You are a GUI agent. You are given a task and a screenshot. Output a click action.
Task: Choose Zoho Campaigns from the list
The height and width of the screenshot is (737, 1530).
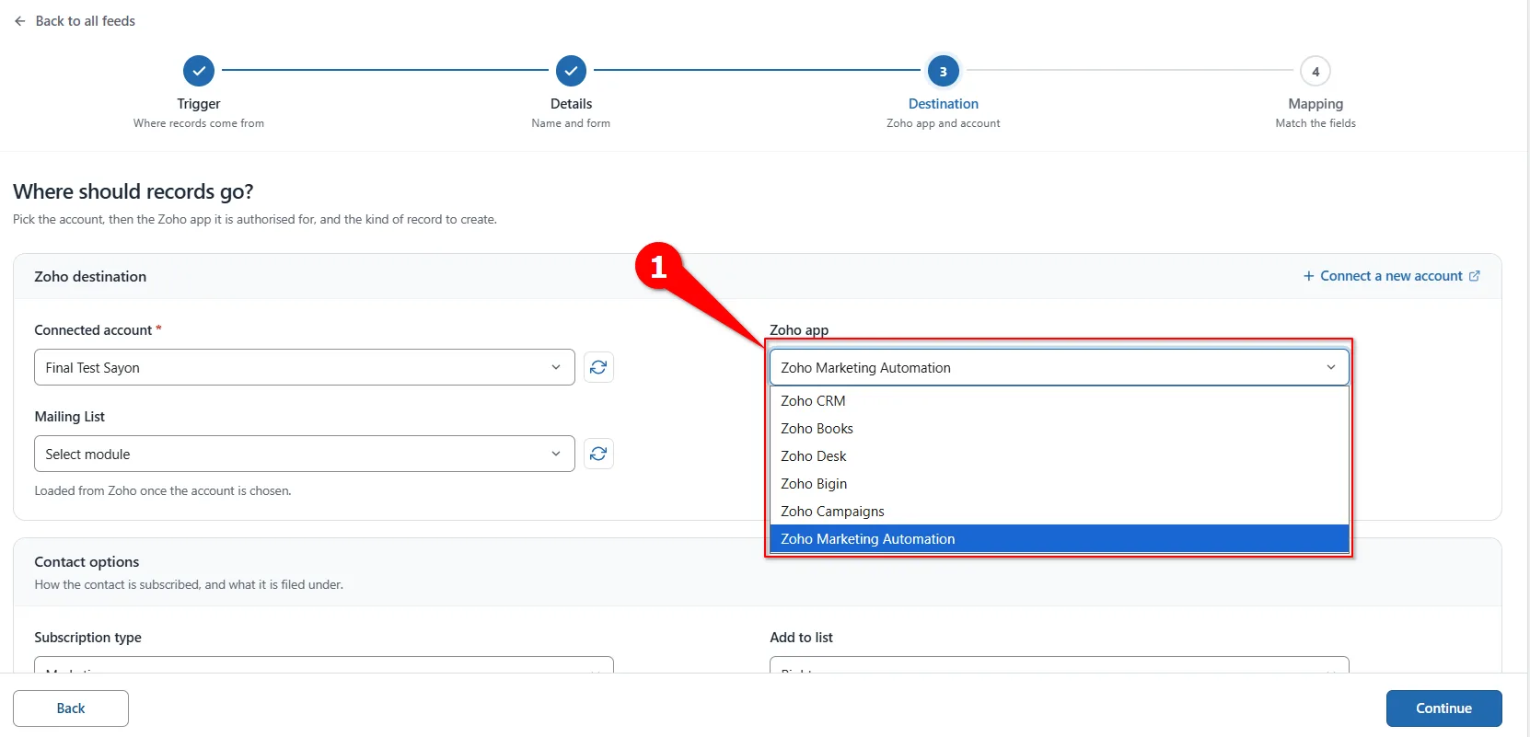point(1060,512)
